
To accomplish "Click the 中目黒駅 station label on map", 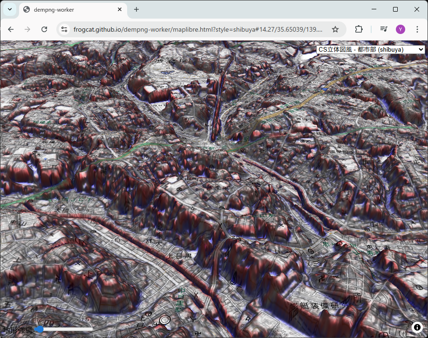I will 181,300.
